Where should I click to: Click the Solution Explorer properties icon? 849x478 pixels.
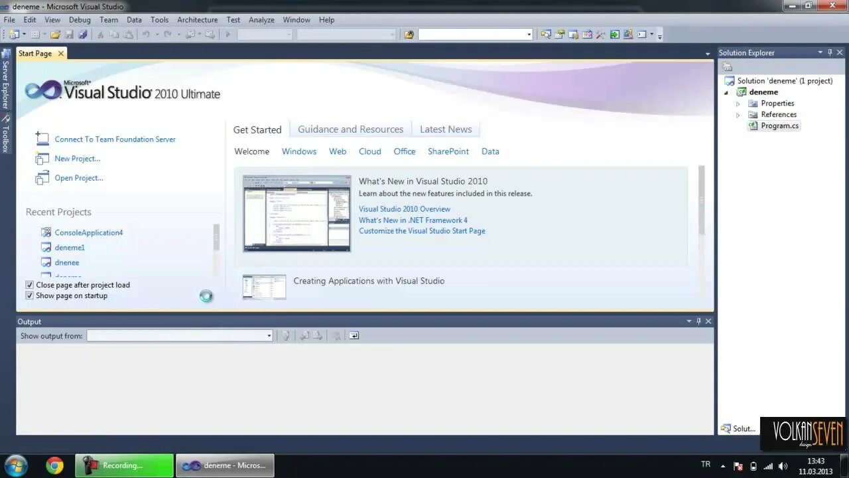tap(728, 66)
